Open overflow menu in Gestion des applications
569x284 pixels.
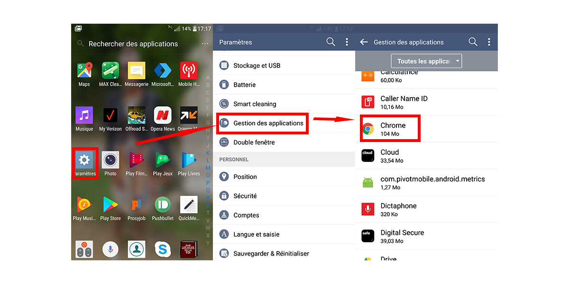489,42
